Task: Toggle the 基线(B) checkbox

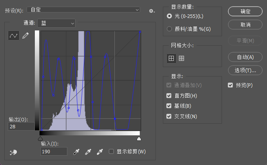Action: pyautogui.click(x=169, y=106)
